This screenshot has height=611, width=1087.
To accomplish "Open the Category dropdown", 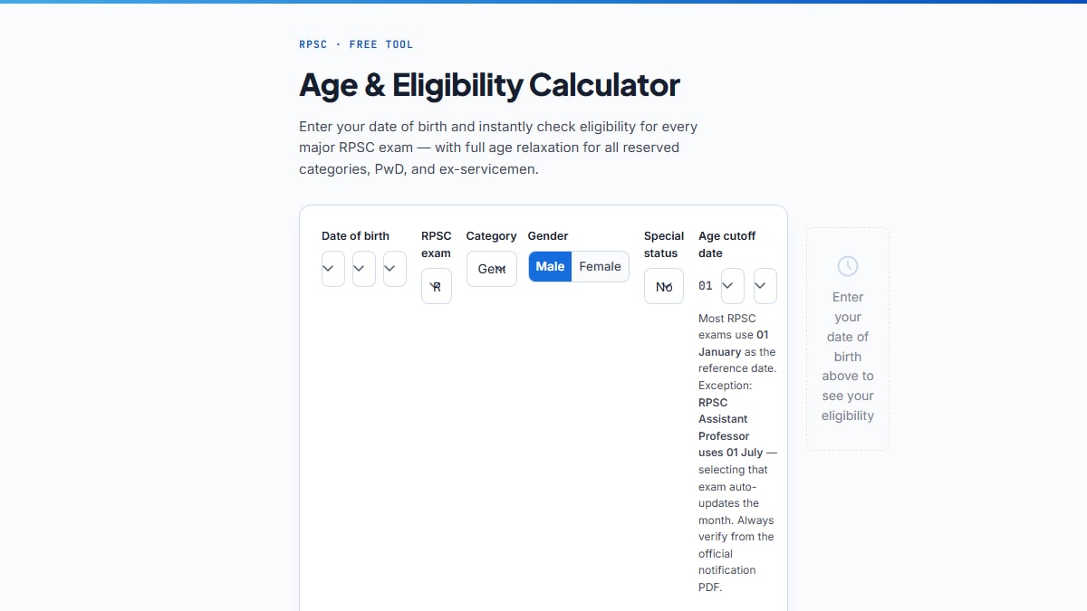I will pos(492,269).
